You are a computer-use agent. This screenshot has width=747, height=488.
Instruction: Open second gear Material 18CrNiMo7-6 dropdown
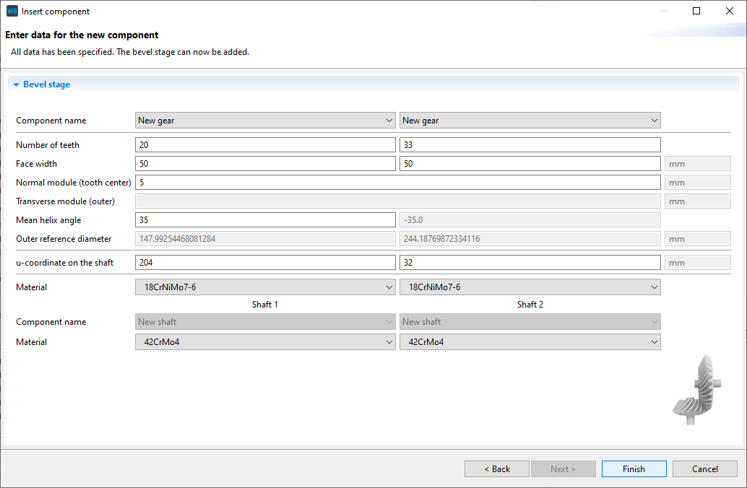(530, 287)
